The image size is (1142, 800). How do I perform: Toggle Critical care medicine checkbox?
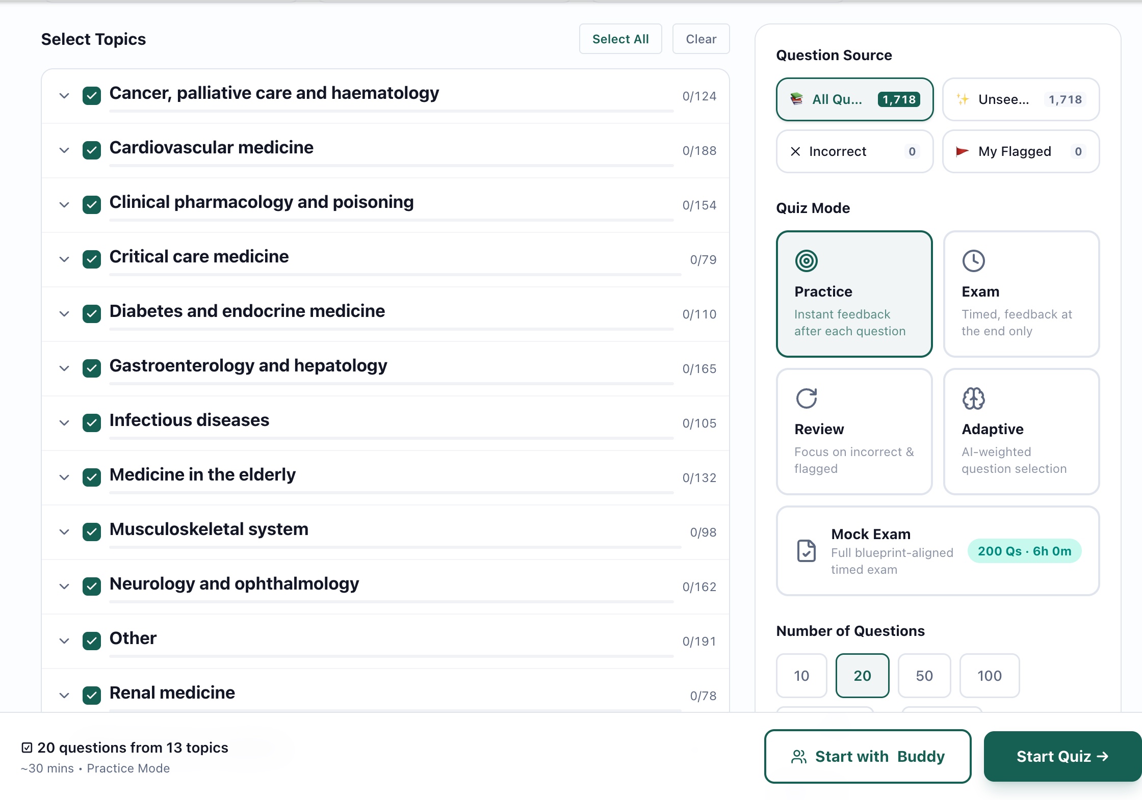(92, 259)
